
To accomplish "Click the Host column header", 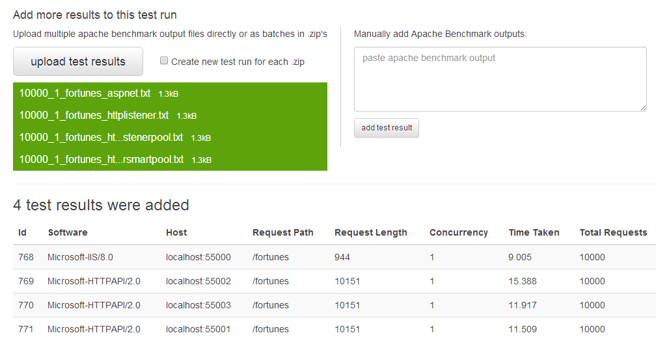I will tap(176, 232).
